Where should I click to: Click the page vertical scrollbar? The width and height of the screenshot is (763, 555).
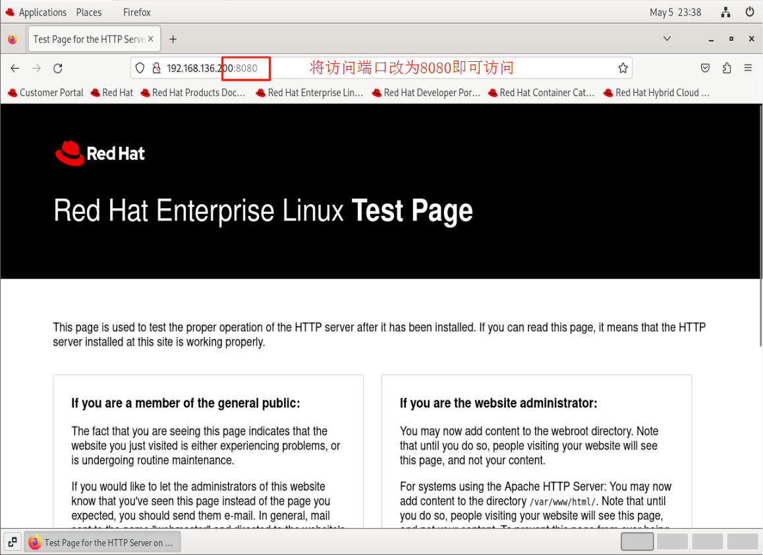tap(760, 226)
